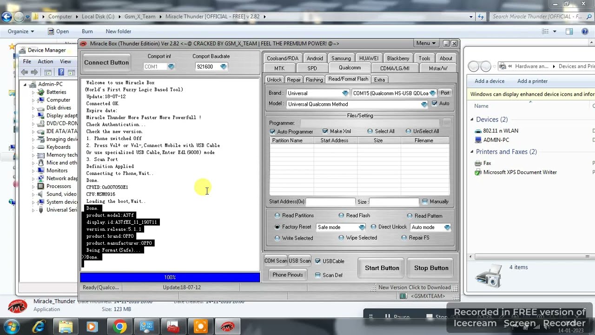Viewport: 595px width, 335px height.
Task: Click the Phone Pinouts button
Action: tap(288, 275)
